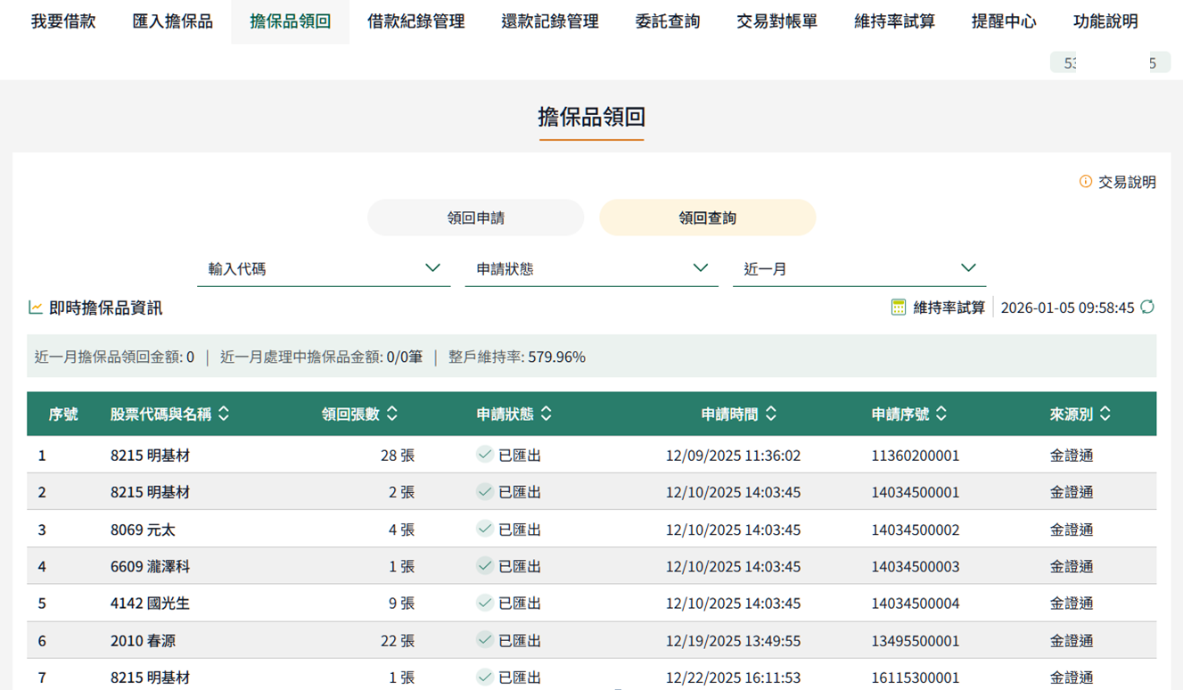Click the info icon next to 交易說明

click(1085, 182)
